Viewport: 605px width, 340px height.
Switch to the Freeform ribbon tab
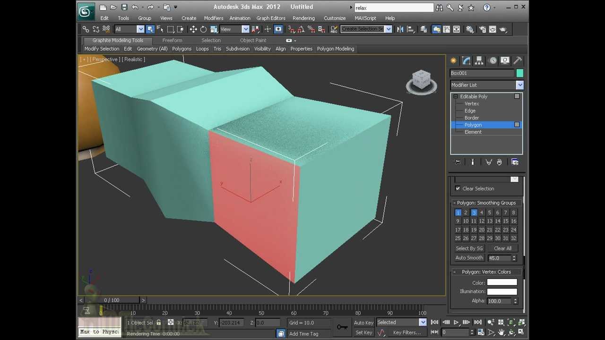coord(172,40)
